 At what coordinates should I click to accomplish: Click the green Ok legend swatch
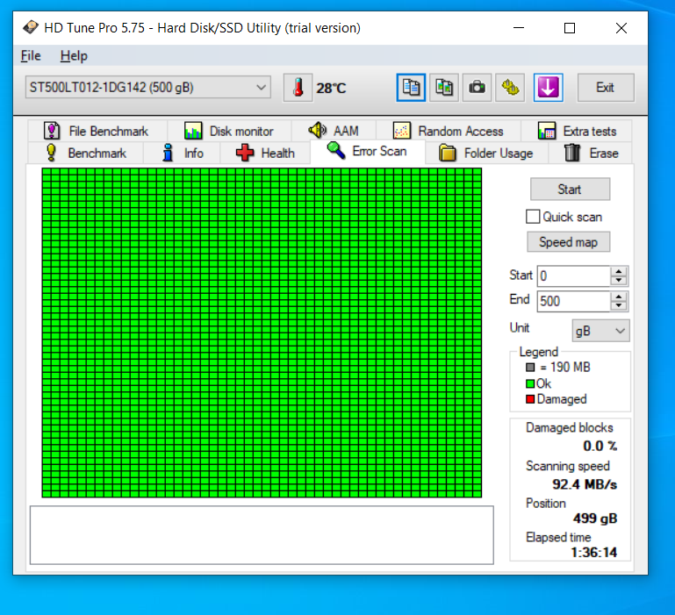[x=530, y=383]
